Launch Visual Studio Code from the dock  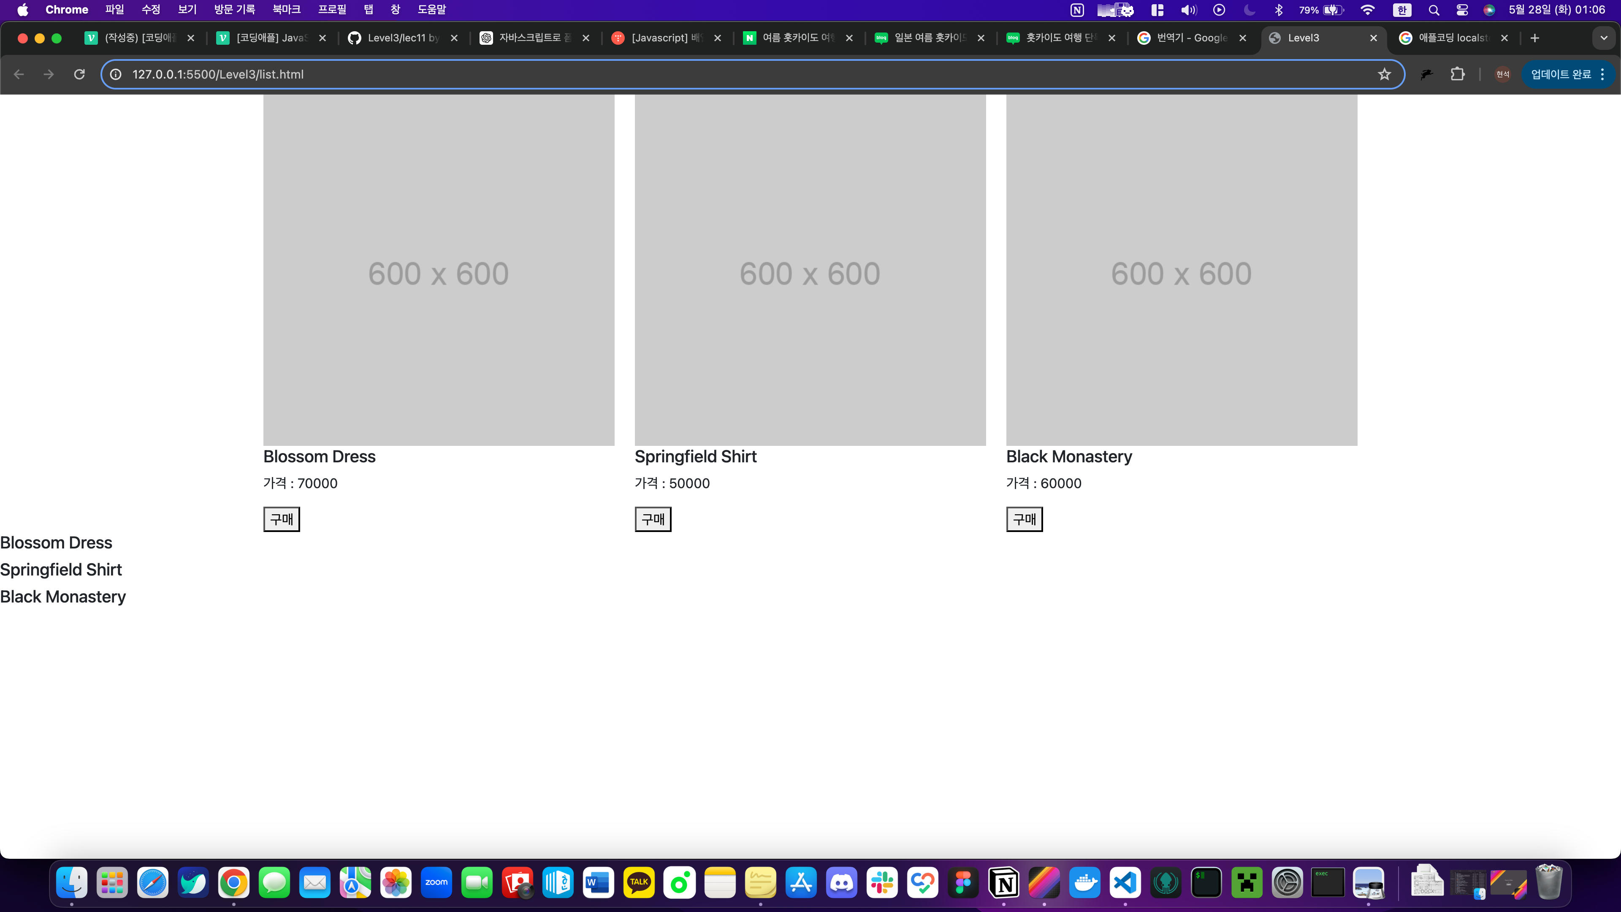[x=1125, y=882]
